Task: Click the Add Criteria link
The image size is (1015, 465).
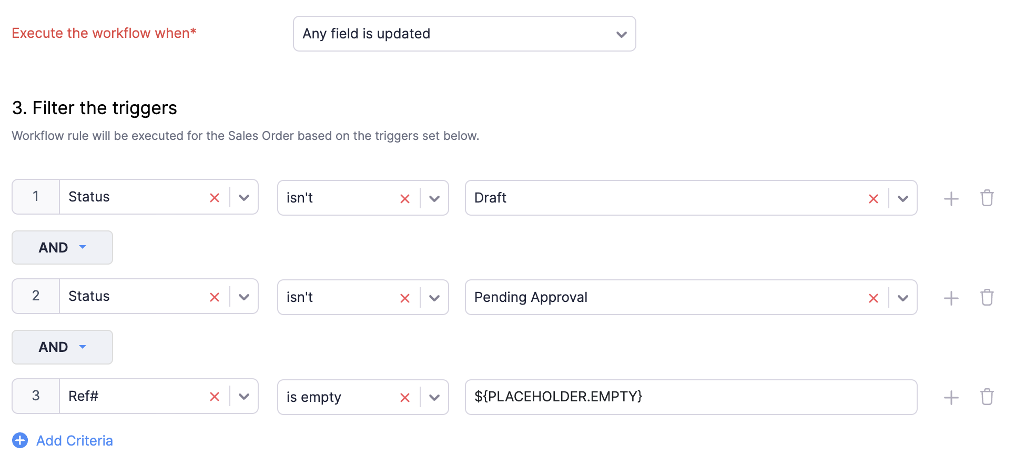Action: [75, 441]
